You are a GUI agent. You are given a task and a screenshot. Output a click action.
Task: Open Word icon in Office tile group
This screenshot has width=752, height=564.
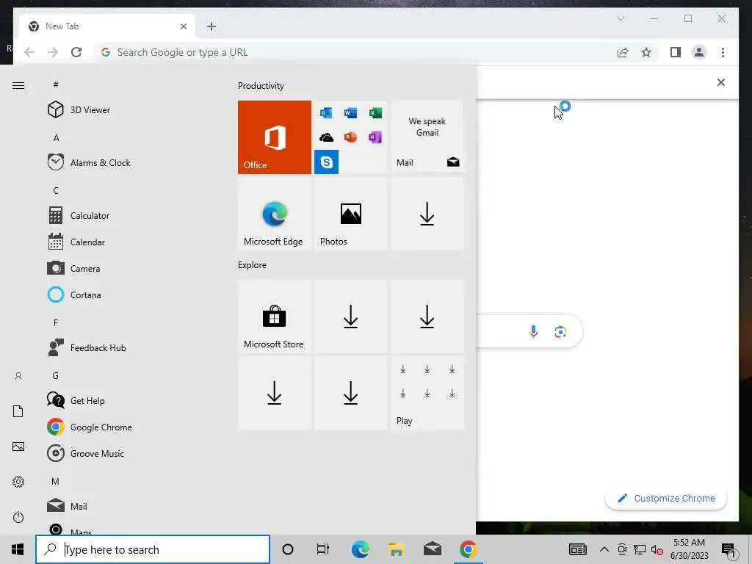(350, 112)
